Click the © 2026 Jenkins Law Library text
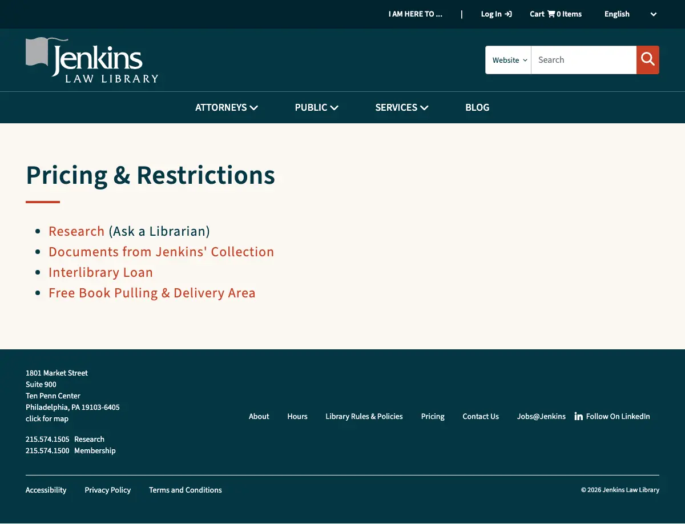 tap(620, 490)
